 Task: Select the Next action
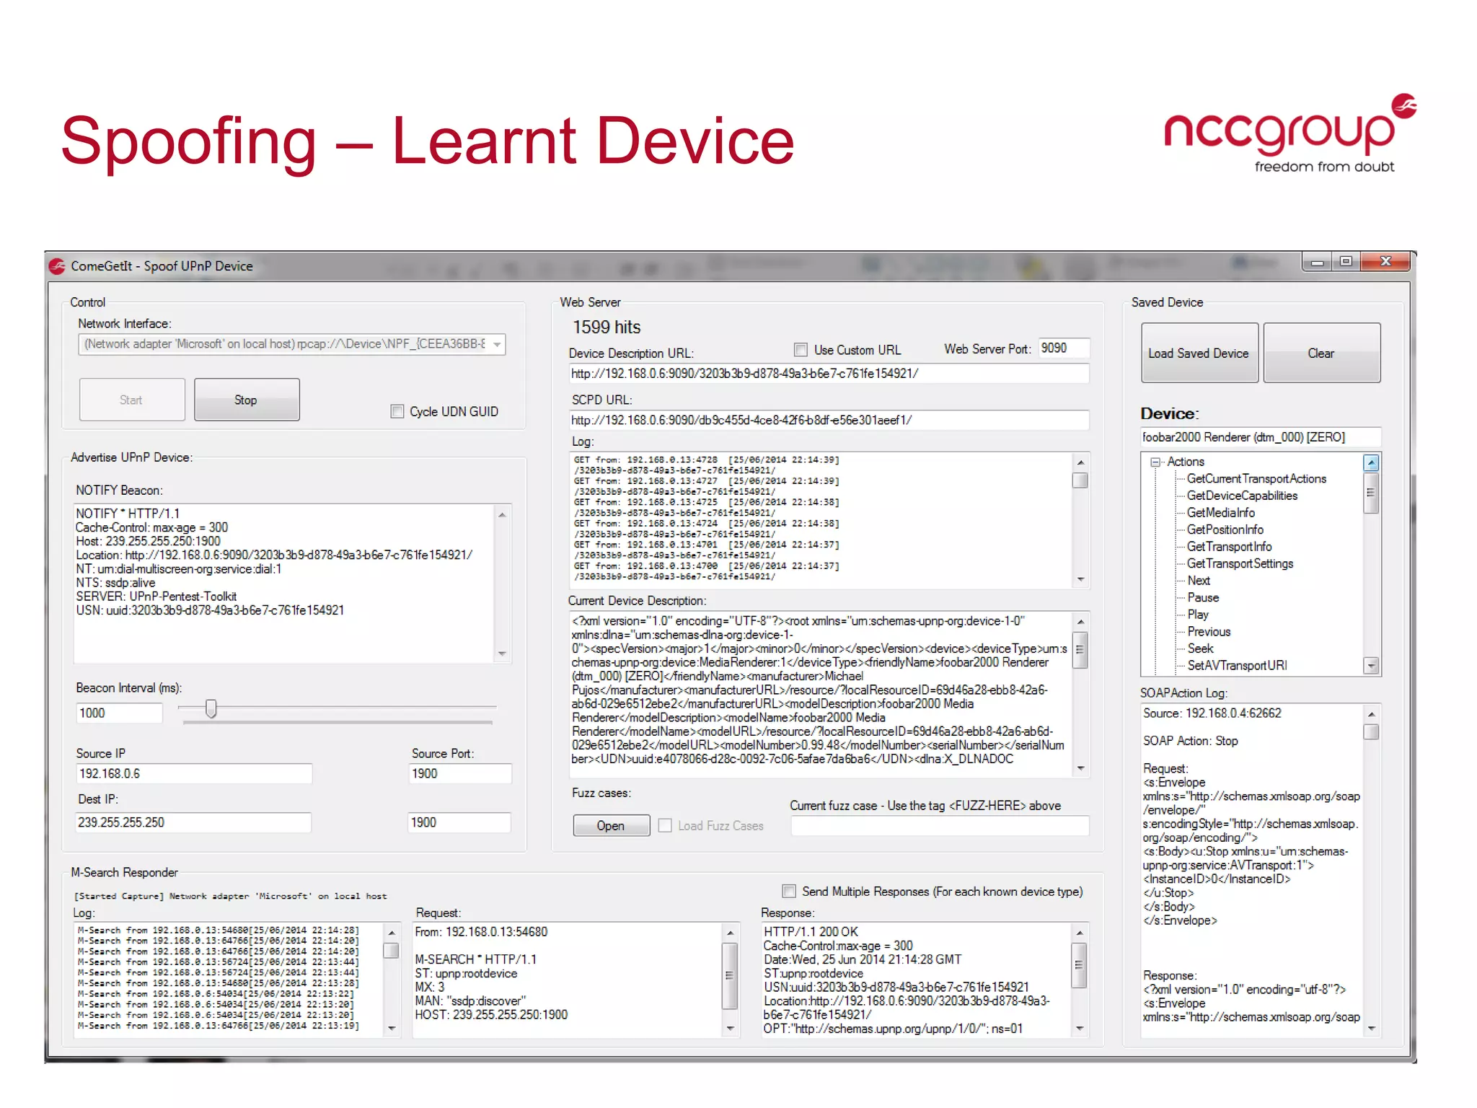(x=1199, y=581)
